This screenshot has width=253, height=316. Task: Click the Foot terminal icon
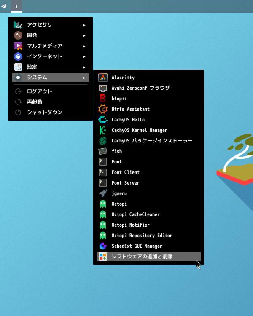tap(103, 162)
